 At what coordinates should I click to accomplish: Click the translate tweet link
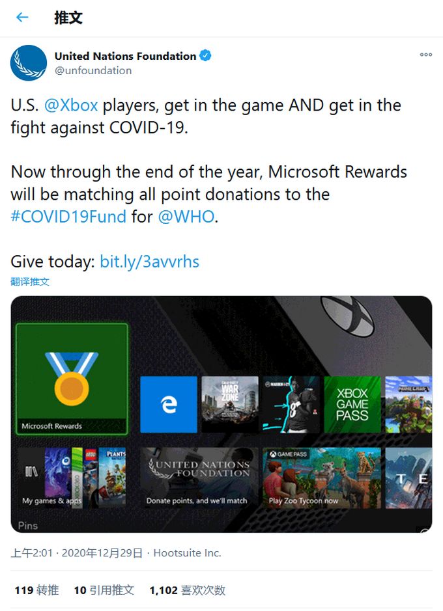(30, 282)
